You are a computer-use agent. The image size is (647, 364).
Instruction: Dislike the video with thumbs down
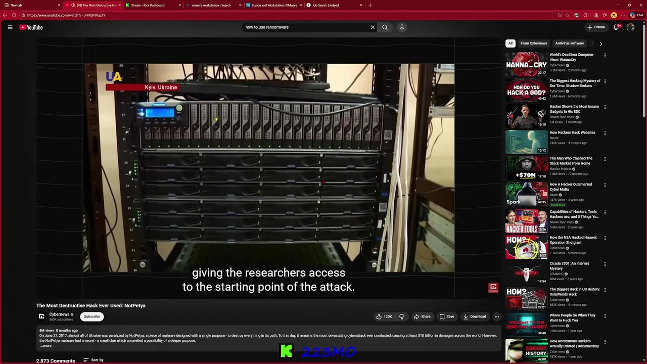[x=402, y=316]
